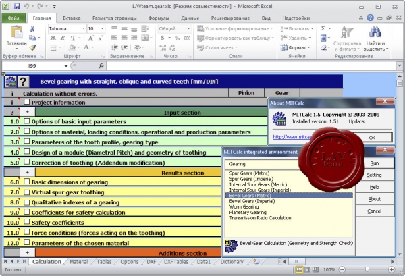
Task: Select Normal view icon in status bar
Action: pos(299,269)
